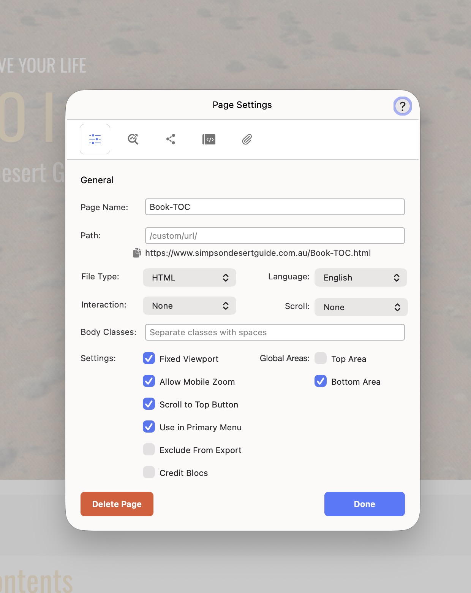This screenshot has width=471, height=593.
Task: Click the help question mark icon
Action: [402, 106]
